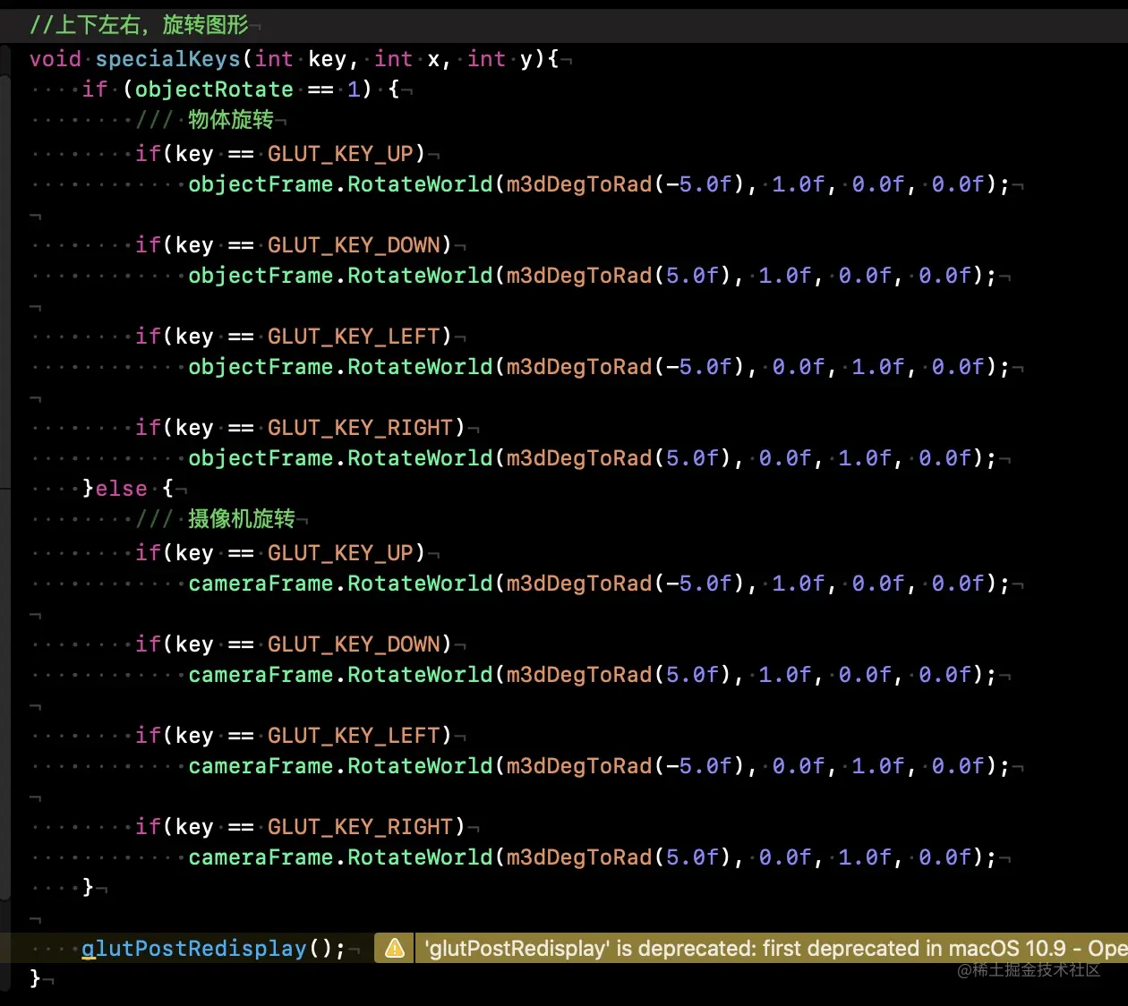Click objectFrame on the line after object GLUT_KEY_DOWN
The image size is (1128, 1006).
261,276
